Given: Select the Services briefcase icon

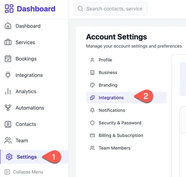Looking at the screenshot, I should [x=8, y=42].
